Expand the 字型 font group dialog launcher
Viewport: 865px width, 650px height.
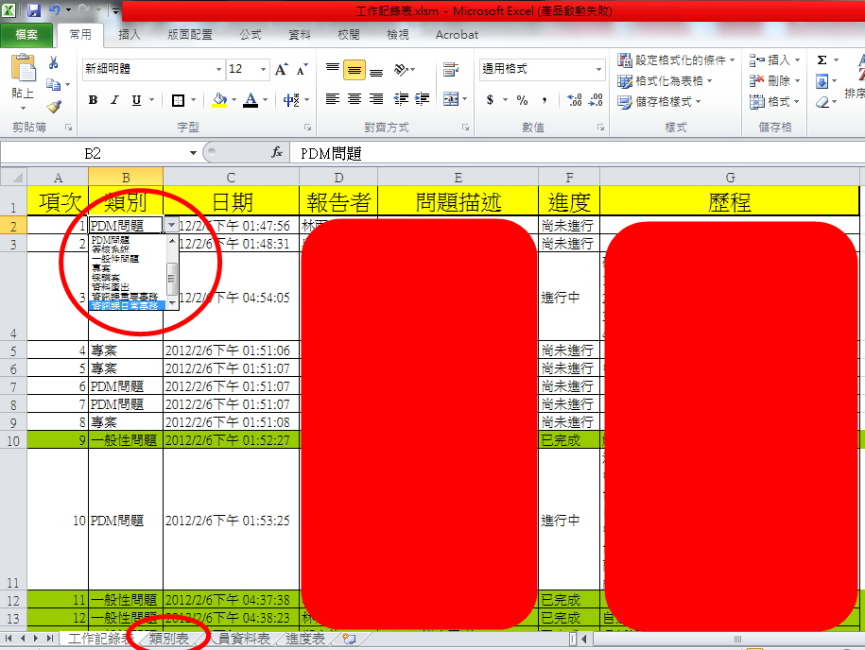click(x=307, y=128)
